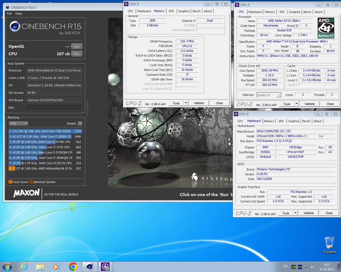341x272 pixels.
Task: Switch to Mainboard tab in top-right CPU-Z window
Action: (x=255, y=12)
